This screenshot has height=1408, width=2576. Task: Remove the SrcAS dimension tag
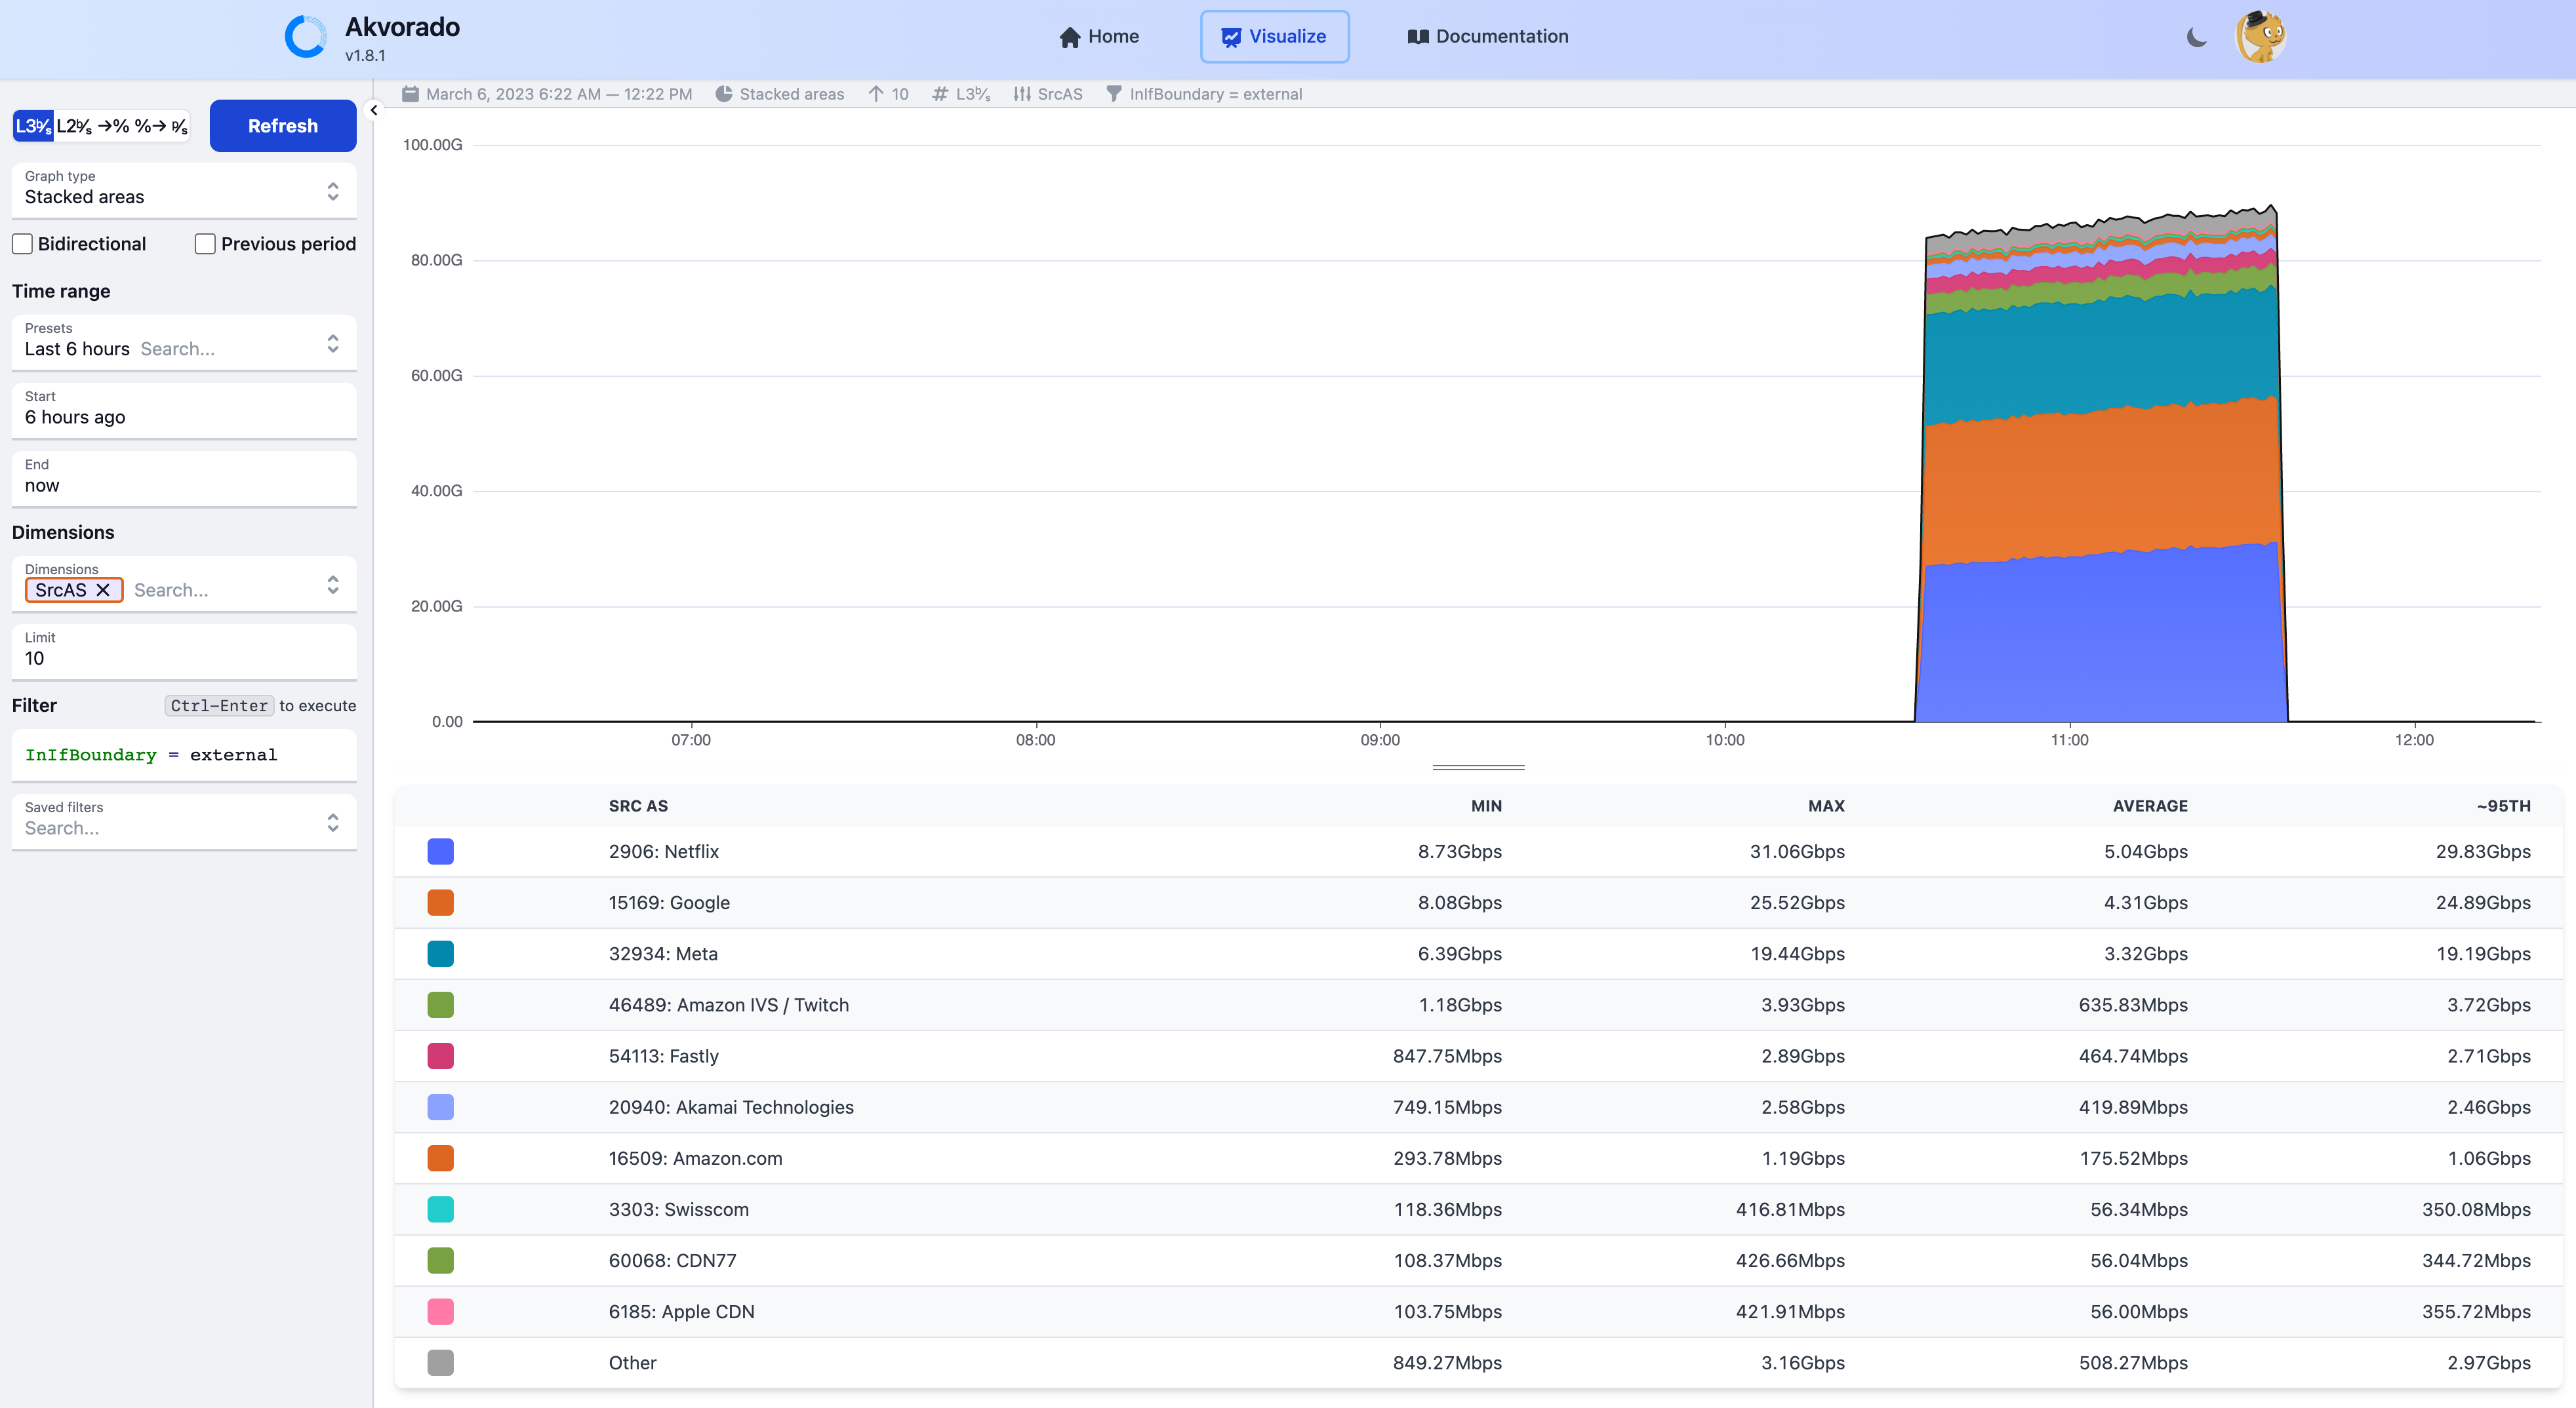103,589
